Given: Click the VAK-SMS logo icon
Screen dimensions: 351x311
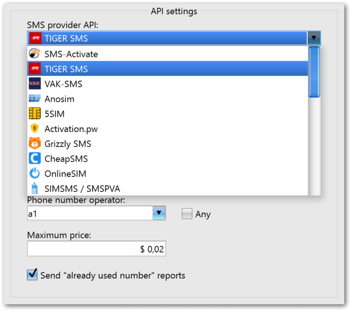Looking at the screenshot, I should point(35,84).
